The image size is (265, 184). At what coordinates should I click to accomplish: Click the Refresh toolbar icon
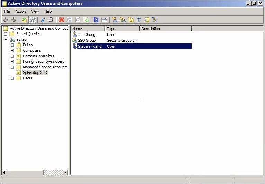coord(77,20)
